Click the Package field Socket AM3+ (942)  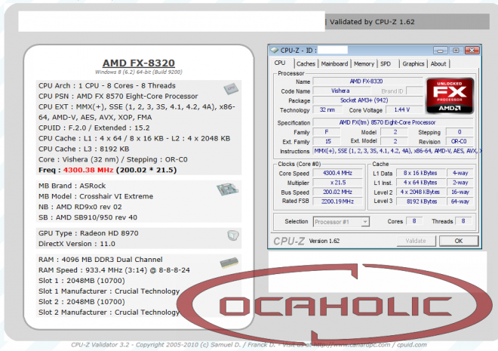367,100
